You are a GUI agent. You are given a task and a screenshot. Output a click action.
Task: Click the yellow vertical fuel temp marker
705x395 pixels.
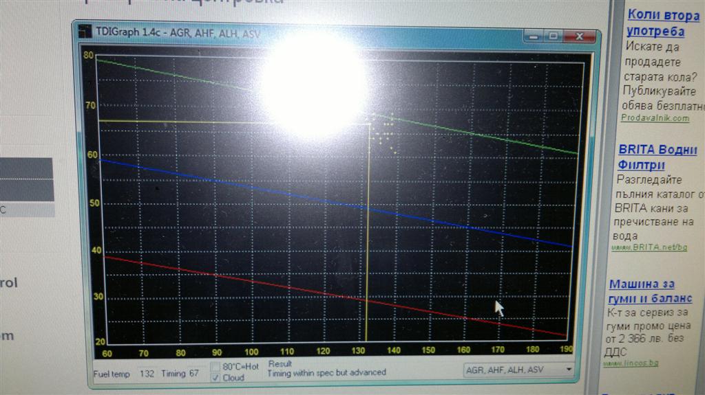pyautogui.click(x=367, y=275)
